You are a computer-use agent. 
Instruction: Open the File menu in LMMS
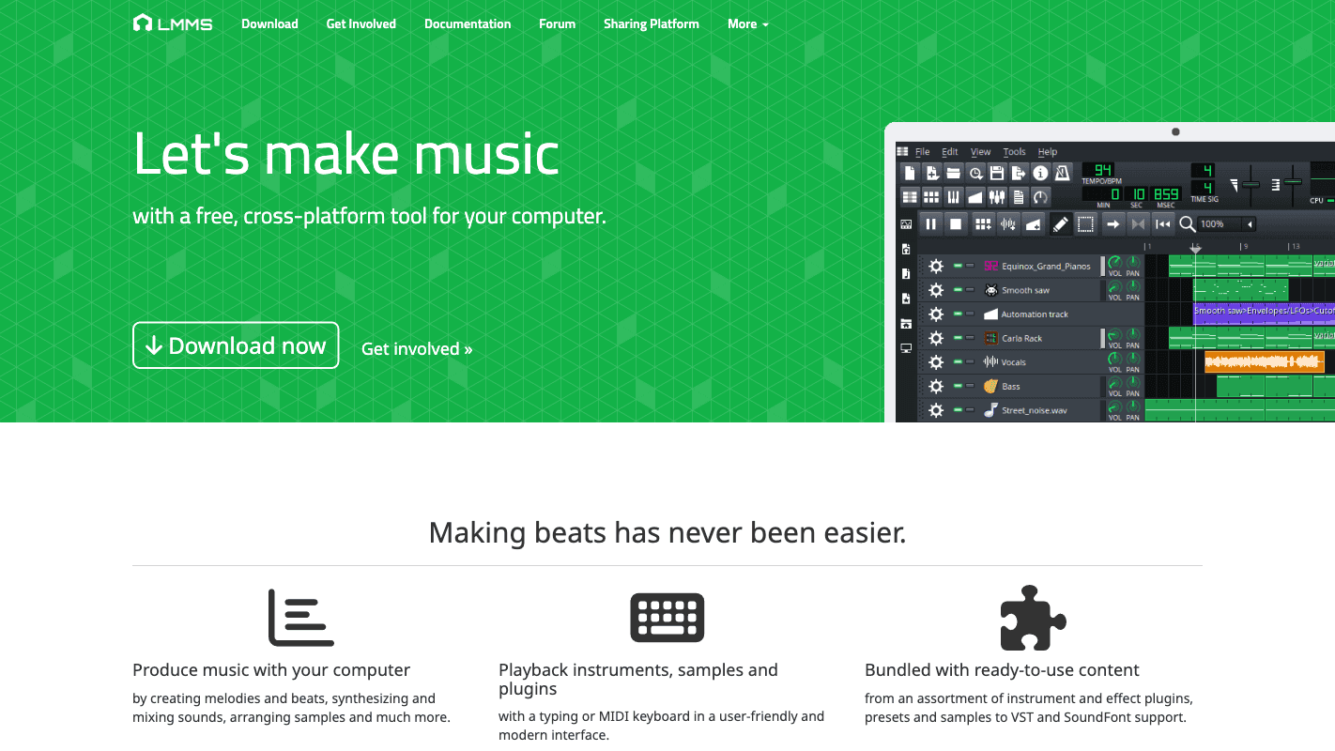(923, 151)
